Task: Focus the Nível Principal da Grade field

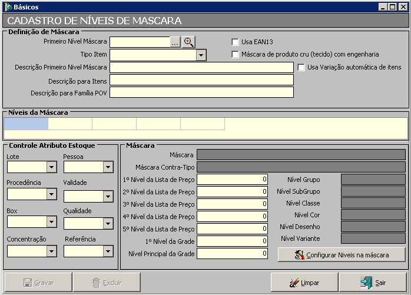Action: pyautogui.click(x=232, y=254)
